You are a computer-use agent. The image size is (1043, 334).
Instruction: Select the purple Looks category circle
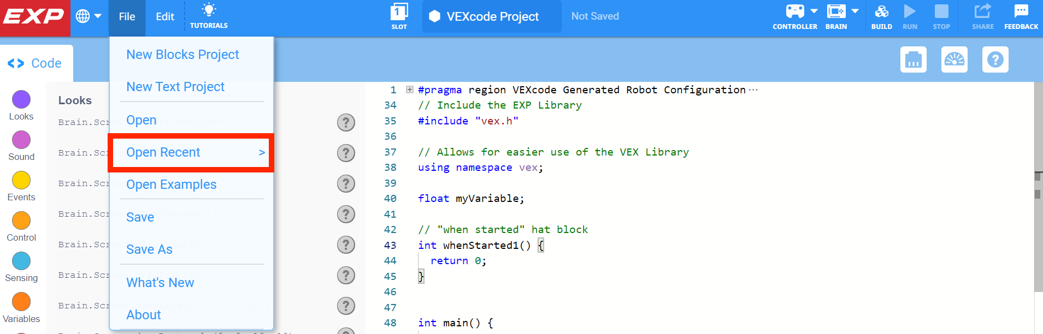tap(21, 99)
